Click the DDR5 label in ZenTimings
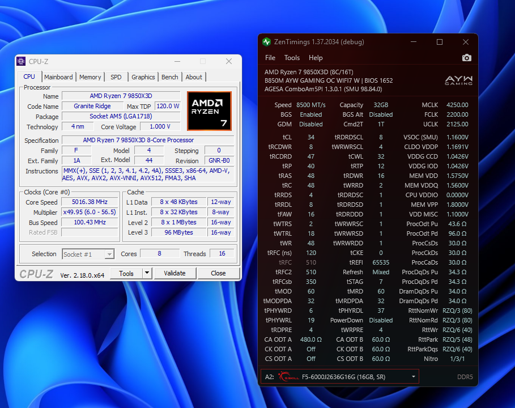515x408 pixels. [x=465, y=377]
